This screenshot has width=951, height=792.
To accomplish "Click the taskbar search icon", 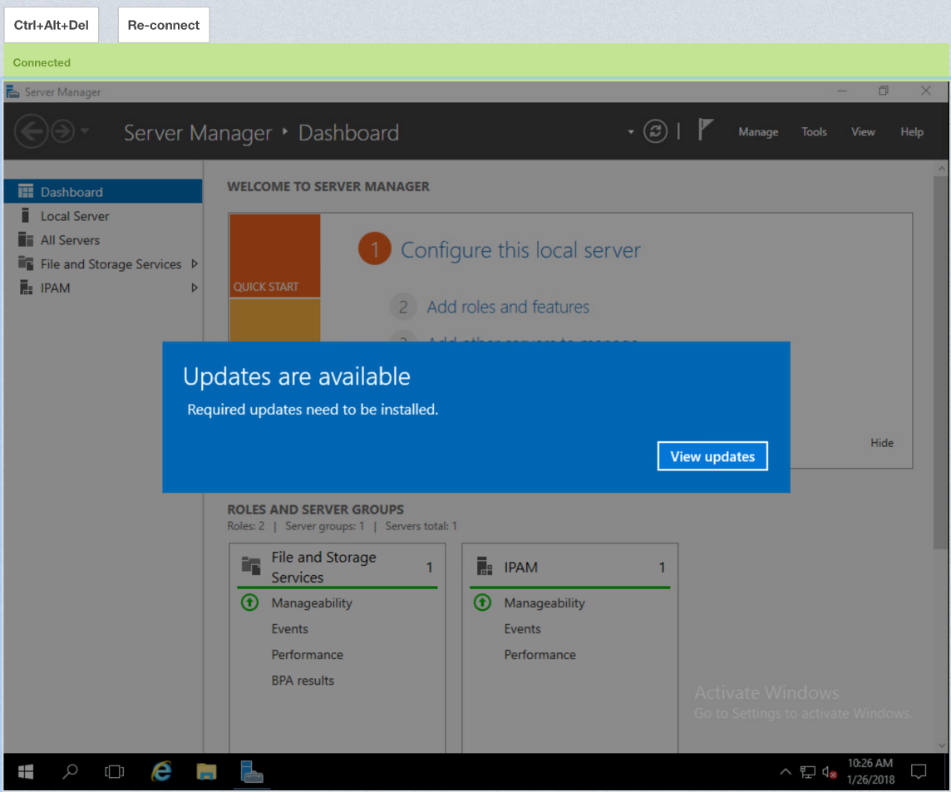I will pos(71,771).
